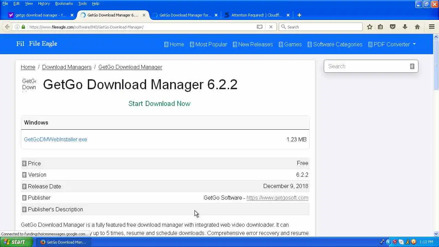Click the browser URL address field
Viewport: 439px width, 247px height.
click(141, 27)
